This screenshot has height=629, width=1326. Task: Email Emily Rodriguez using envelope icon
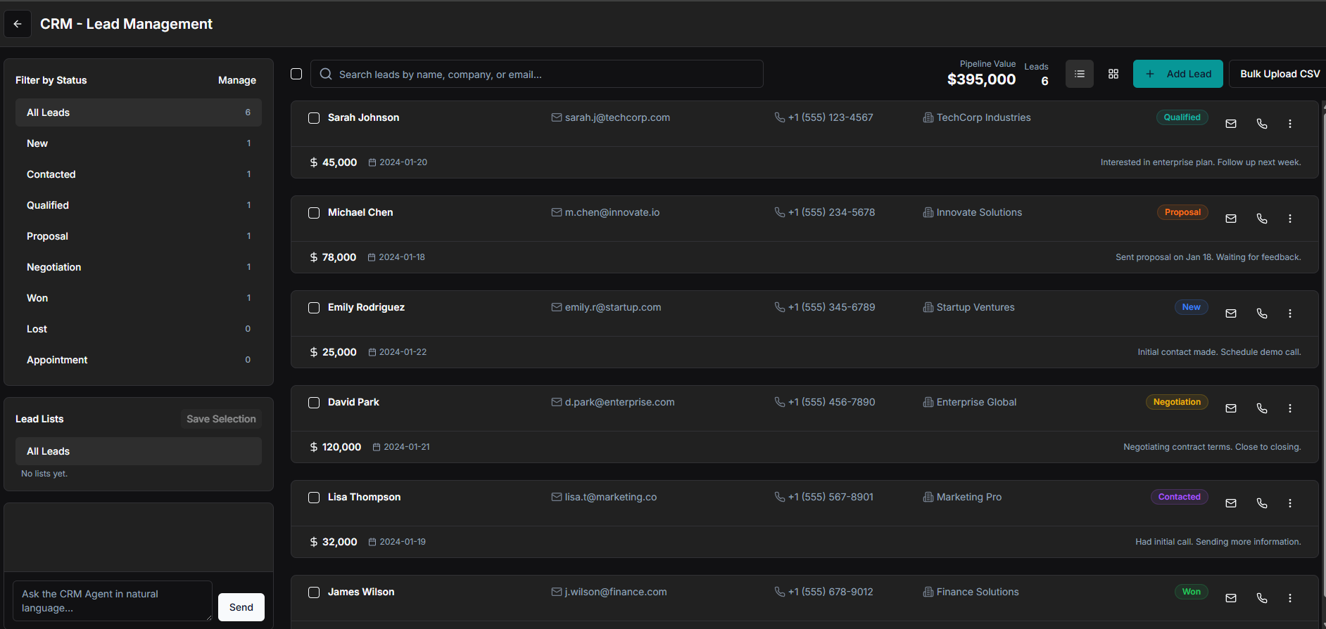(1230, 313)
